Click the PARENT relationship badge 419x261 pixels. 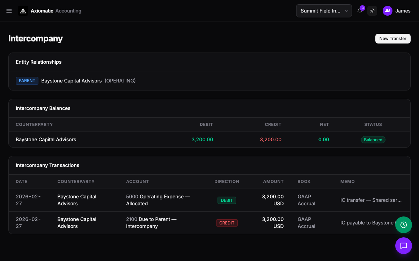point(27,81)
